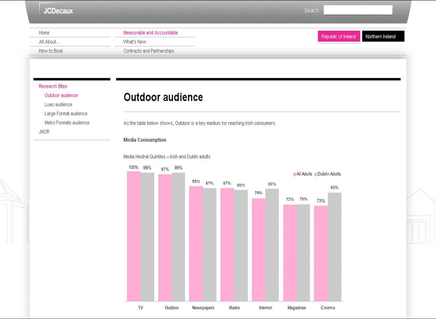The image size is (436, 319).
Task: Click the grey Dublin Adults legend swatch
Action: pyautogui.click(x=315, y=174)
